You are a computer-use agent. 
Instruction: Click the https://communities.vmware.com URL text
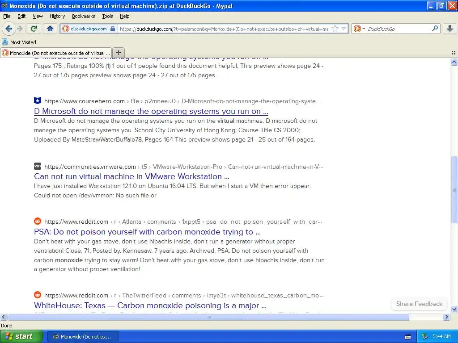click(x=90, y=167)
